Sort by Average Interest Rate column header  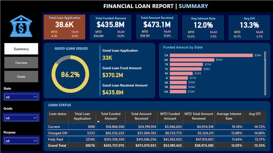point(229,116)
